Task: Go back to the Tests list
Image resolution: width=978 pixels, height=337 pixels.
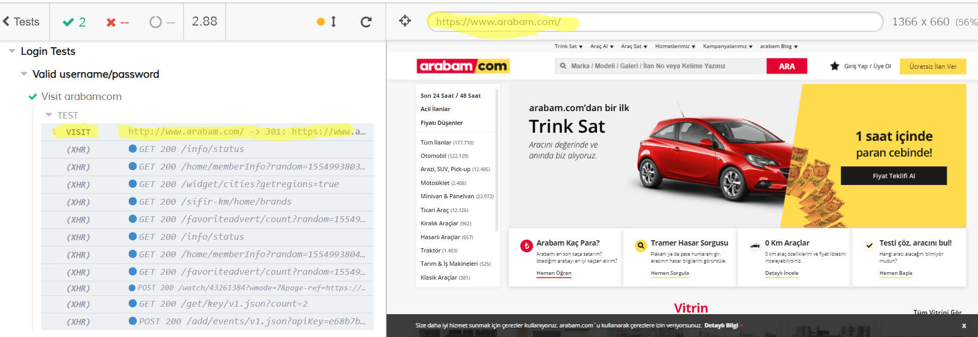Action: coord(21,22)
